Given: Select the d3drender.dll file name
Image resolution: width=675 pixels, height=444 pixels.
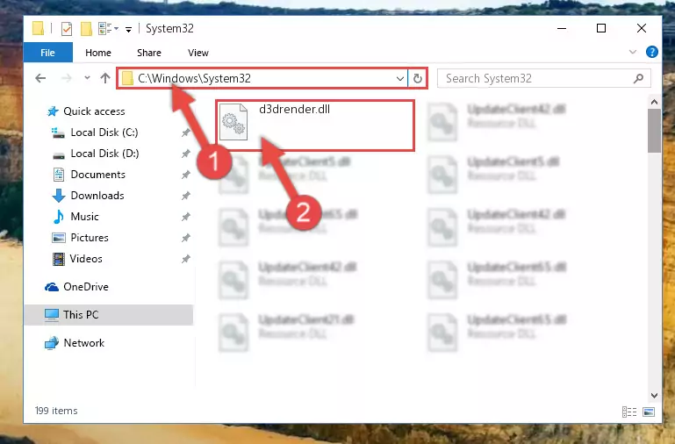Looking at the screenshot, I should (x=294, y=110).
